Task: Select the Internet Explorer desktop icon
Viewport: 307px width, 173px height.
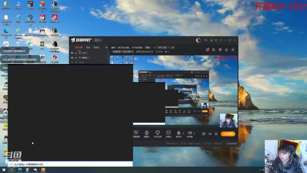Action: coord(18,33)
